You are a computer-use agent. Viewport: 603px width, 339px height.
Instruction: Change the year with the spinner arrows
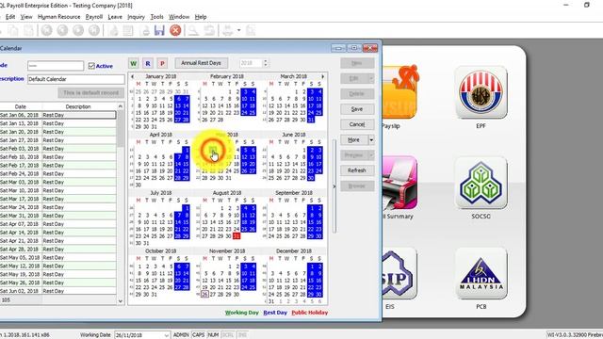coord(265,63)
